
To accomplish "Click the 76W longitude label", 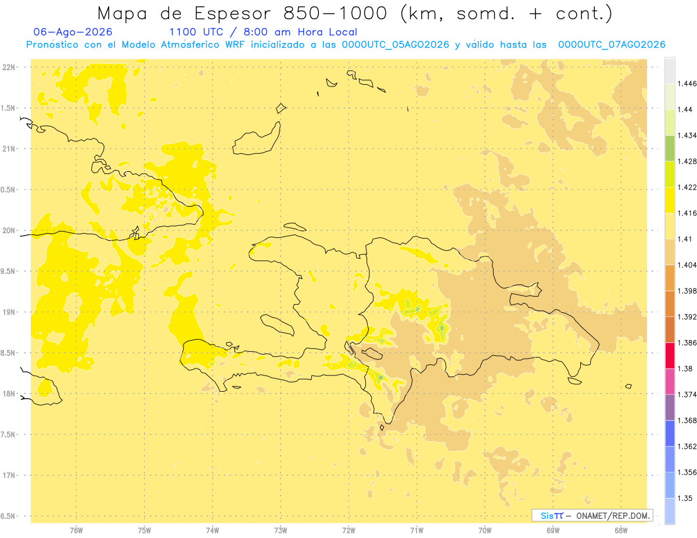I will 76,530.
